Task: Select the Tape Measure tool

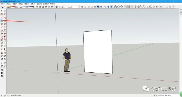Action: click(x=2, y=43)
